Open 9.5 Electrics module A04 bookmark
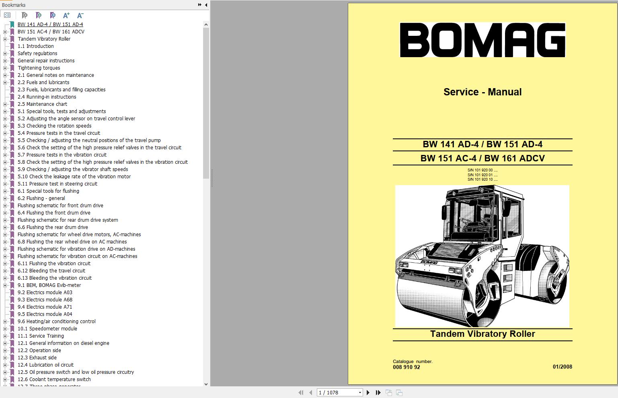Screen dimensions: 618x398 point(45,314)
